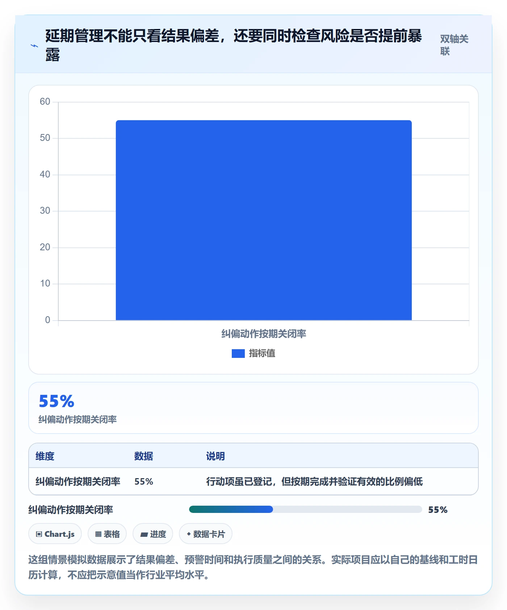Click the 数据 column header

[x=144, y=456]
